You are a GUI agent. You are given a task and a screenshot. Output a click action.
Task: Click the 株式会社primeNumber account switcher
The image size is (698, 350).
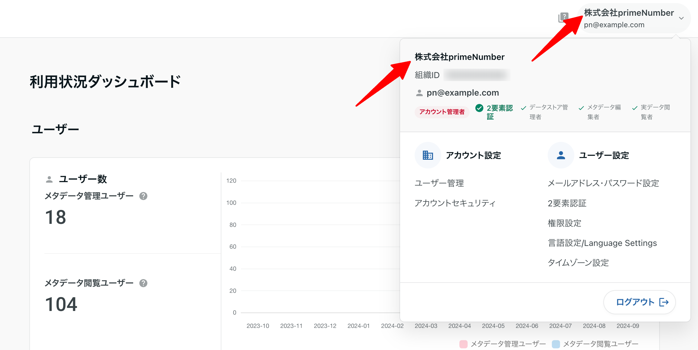pyautogui.click(x=634, y=18)
